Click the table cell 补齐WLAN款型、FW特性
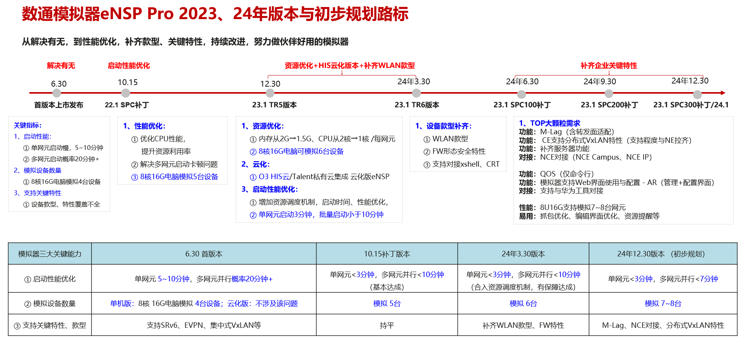Screen dimensions: 741x345 click(523, 325)
